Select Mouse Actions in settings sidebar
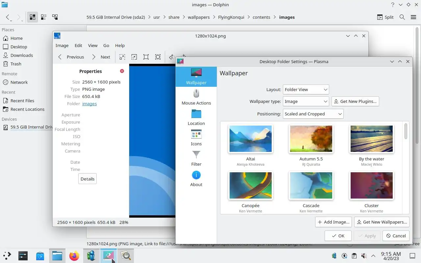 coord(196,97)
